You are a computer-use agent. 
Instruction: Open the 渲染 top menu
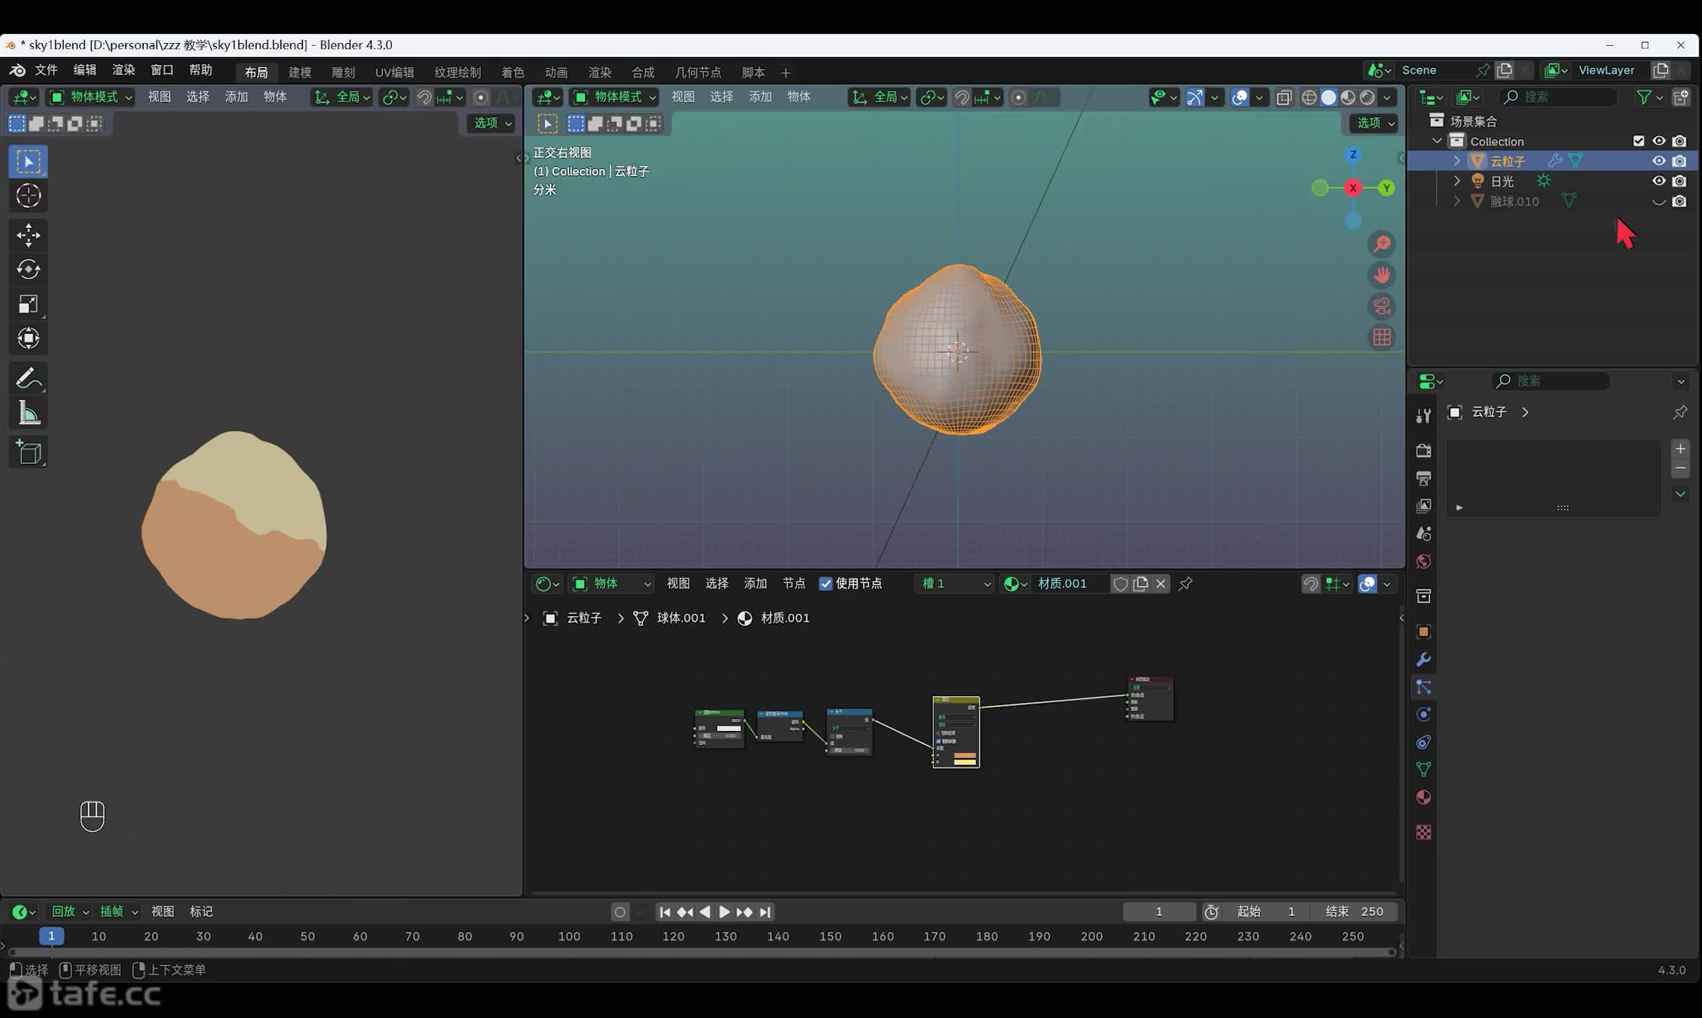(x=124, y=70)
